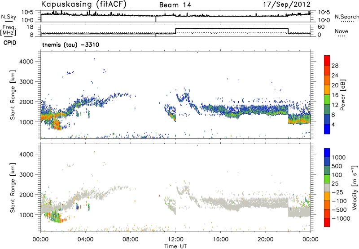Click the '-500' velocity colorbar value
Image resolution: width=359 pixels, height=249 pixels.
pyautogui.click(x=339, y=209)
